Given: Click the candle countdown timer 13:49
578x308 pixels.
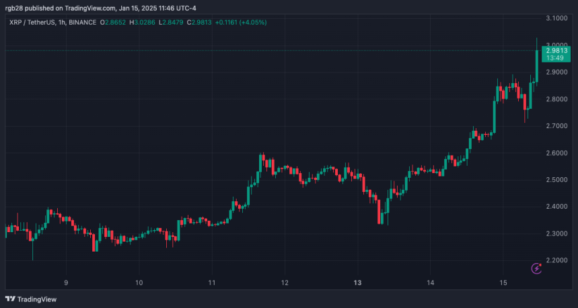Looking at the screenshot, I should pyautogui.click(x=554, y=58).
